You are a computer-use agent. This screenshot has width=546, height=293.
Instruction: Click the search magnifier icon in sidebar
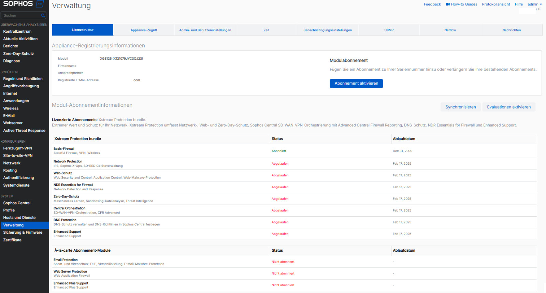pyautogui.click(x=43, y=15)
